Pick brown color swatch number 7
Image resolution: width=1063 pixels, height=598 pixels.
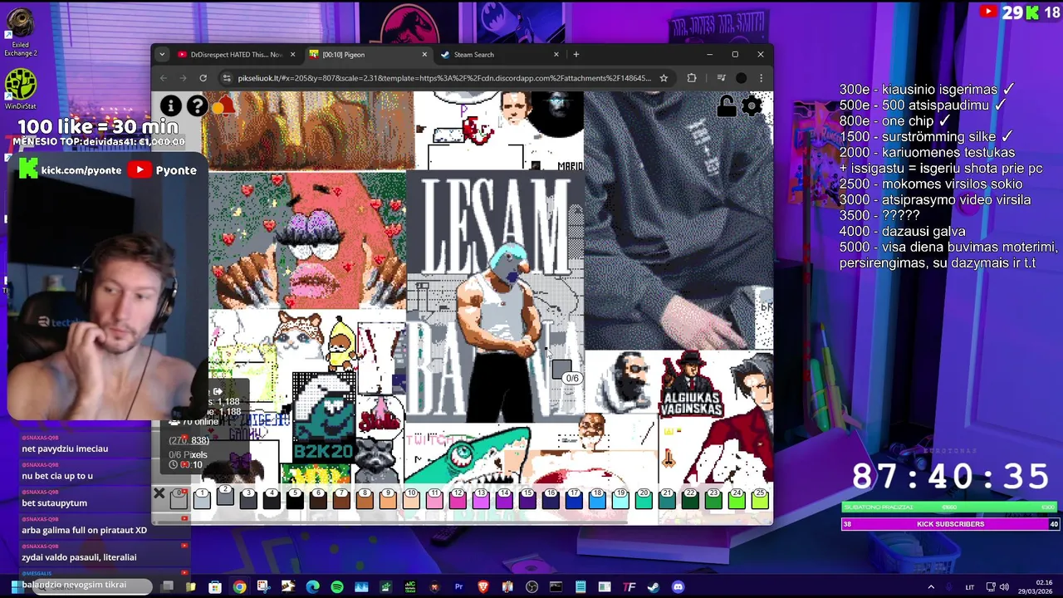tap(340, 498)
